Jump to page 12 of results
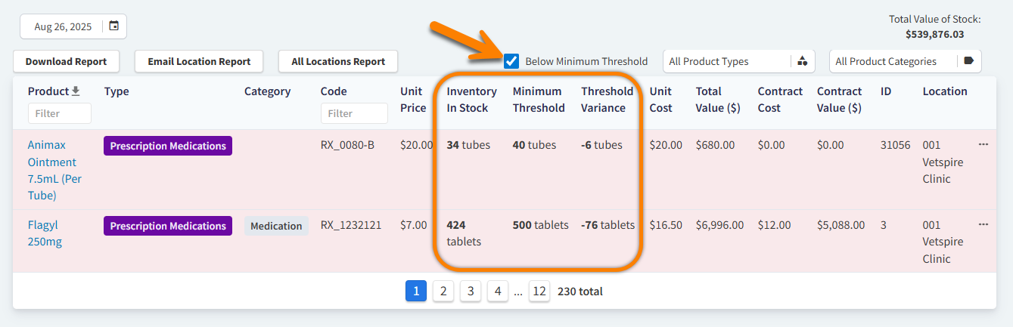The height and width of the screenshot is (327, 1013). tap(539, 291)
